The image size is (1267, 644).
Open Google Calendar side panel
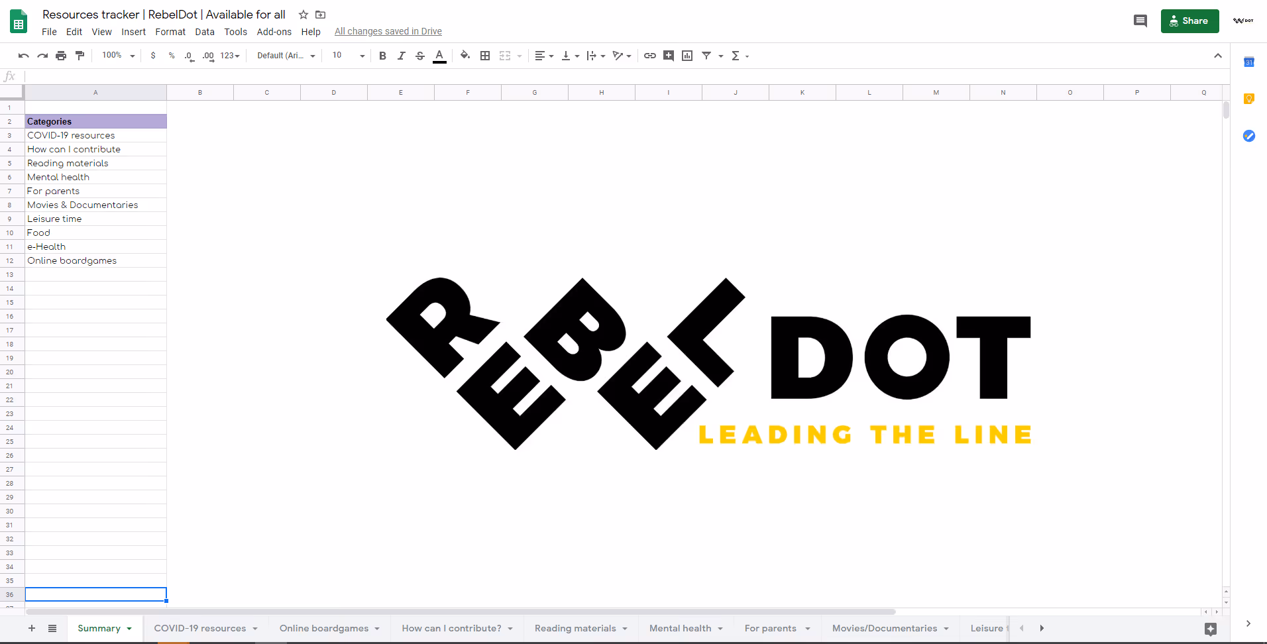click(x=1249, y=62)
